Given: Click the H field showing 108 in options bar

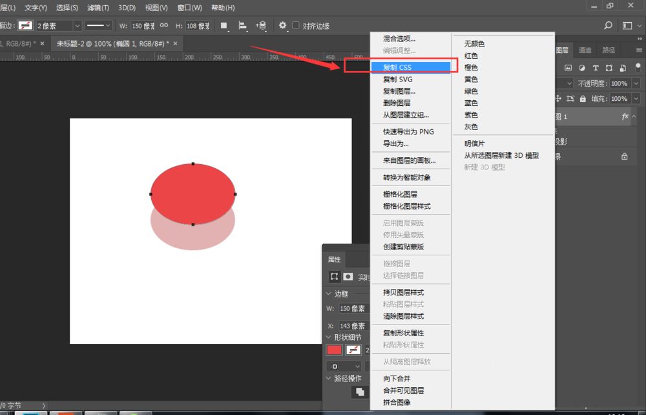Looking at the screenshot, I should pos(197,26).
